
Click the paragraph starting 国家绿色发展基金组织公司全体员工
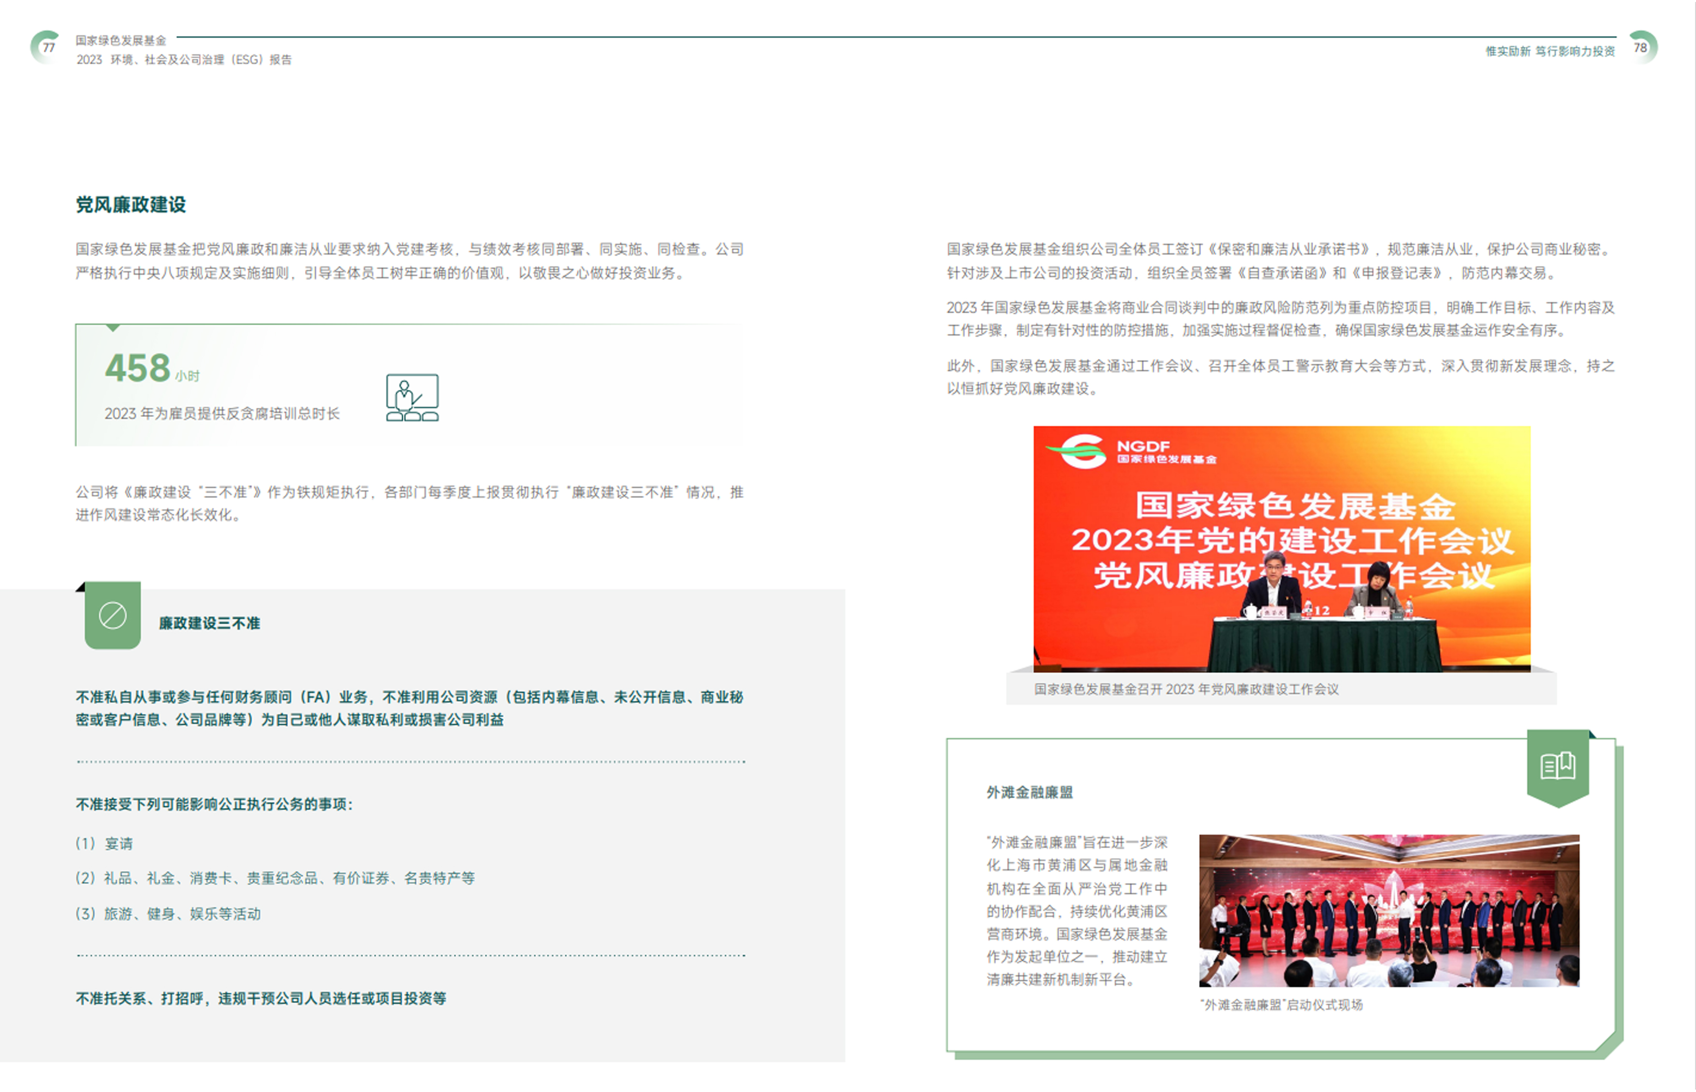[x=1281, y=261]
